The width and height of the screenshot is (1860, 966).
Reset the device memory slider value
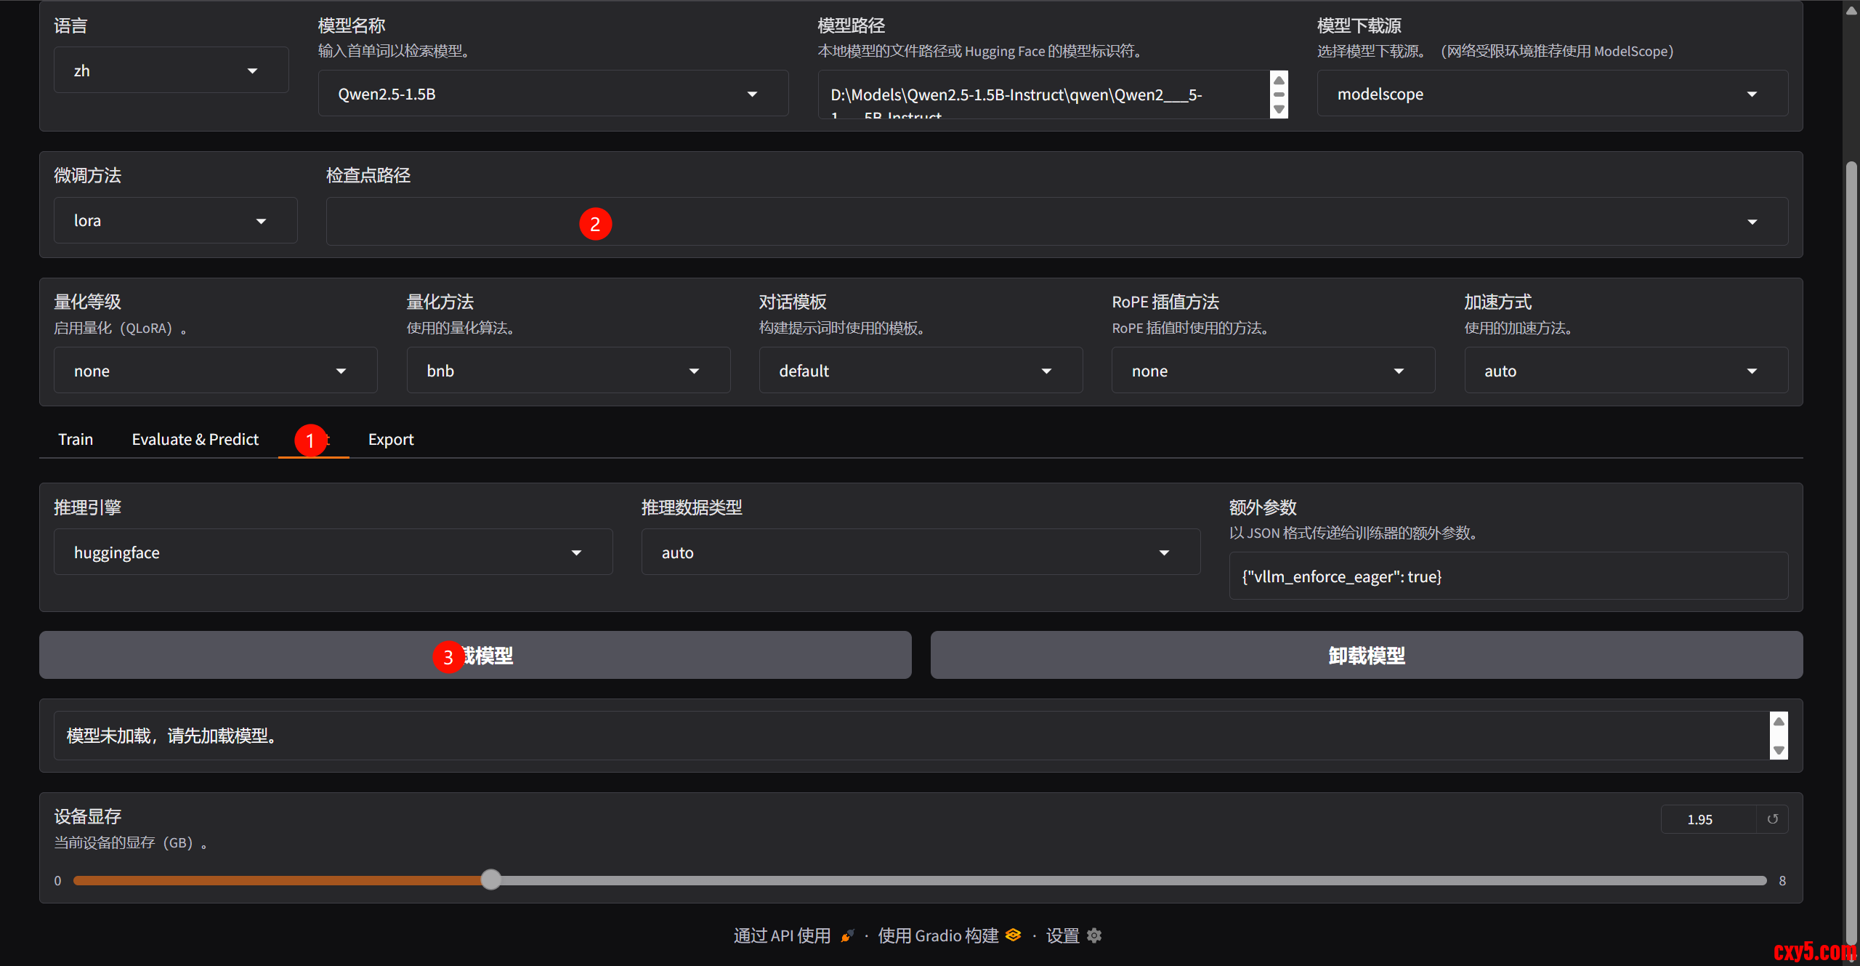[1772, 819]
